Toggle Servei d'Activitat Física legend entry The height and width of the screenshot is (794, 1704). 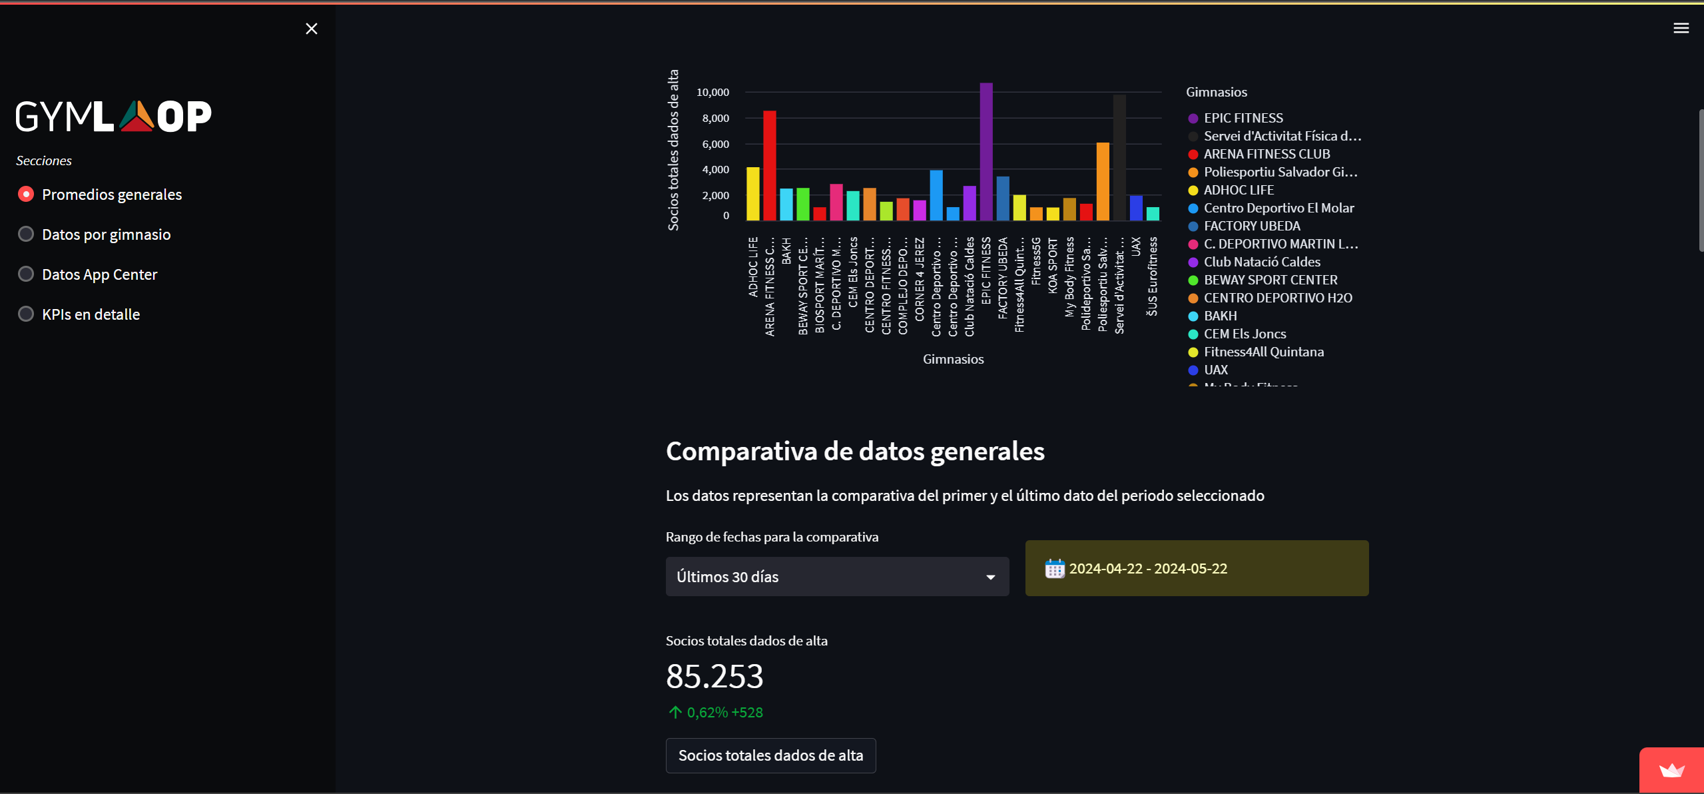click(1275, 136)
